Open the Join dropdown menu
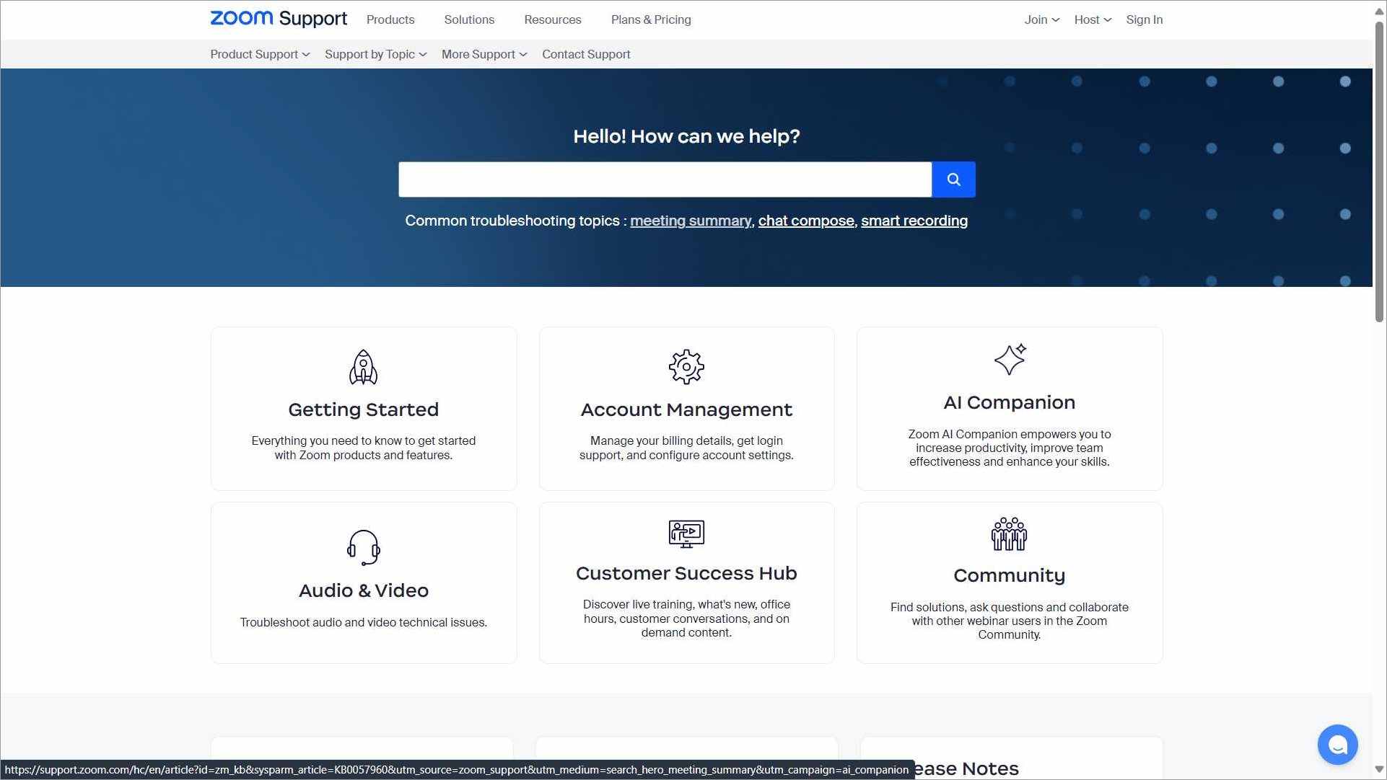The image size is (1387, 780). pos(1041,19)
